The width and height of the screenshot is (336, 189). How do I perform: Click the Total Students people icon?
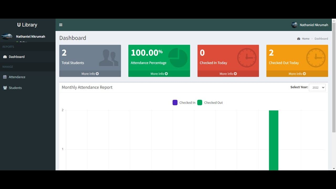click(108, 58)
